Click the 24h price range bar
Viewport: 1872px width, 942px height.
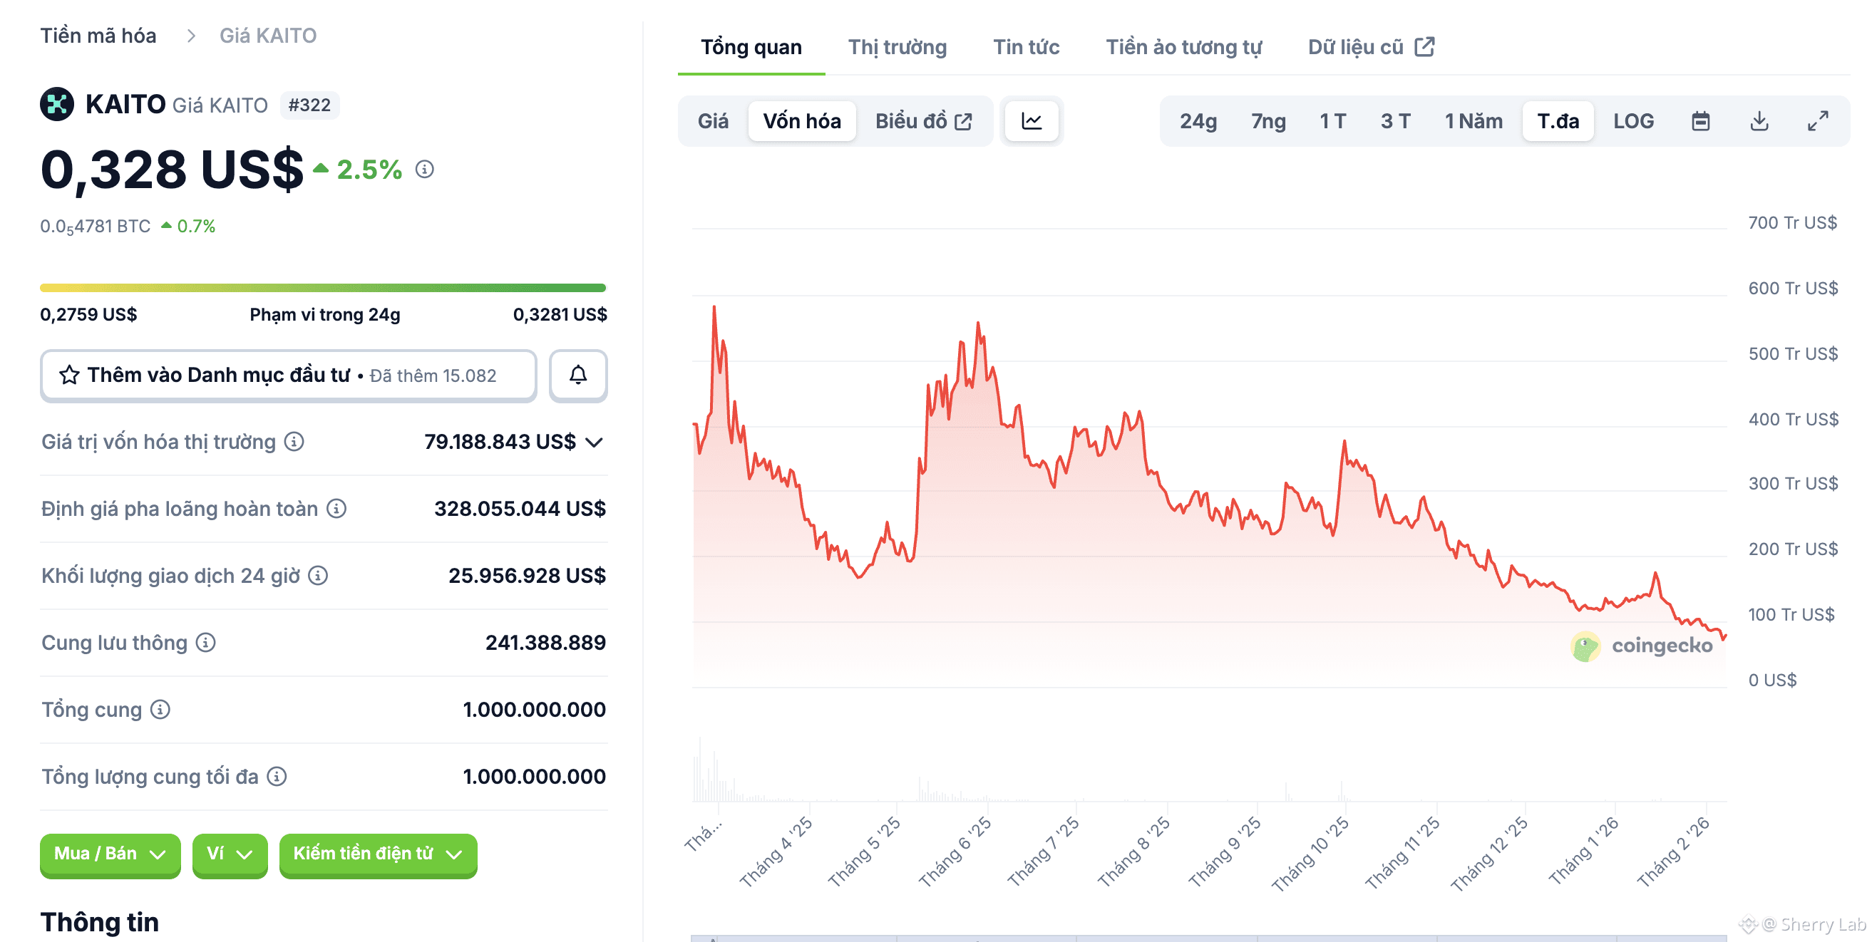coord(323,289)
